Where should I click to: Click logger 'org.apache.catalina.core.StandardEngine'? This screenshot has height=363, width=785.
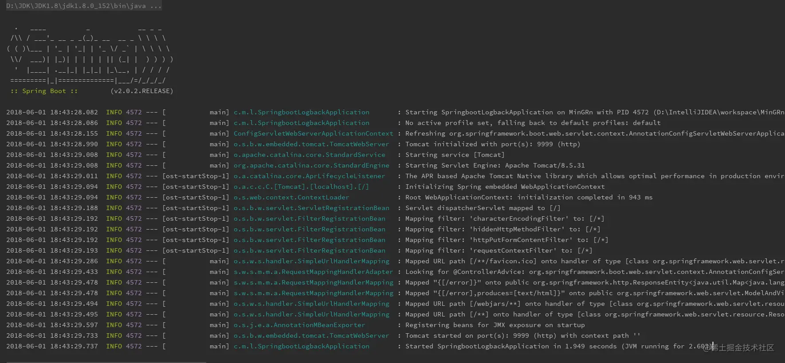point(311,165)
